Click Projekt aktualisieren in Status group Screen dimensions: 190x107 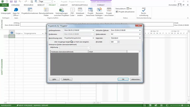point(125,12)
